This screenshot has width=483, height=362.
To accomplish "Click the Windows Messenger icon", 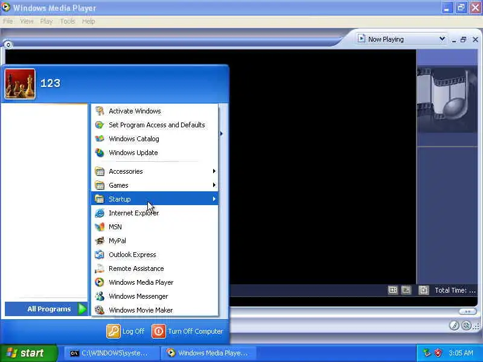I will tap(100, 296).
